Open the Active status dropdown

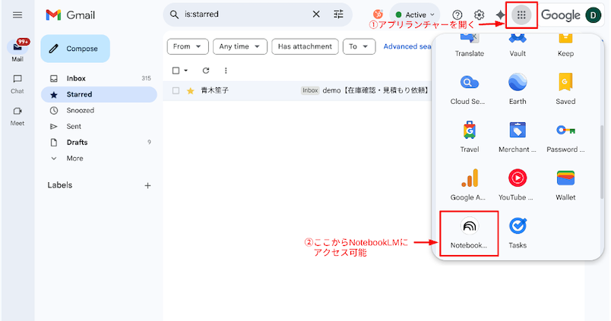(x=415, y=15)
